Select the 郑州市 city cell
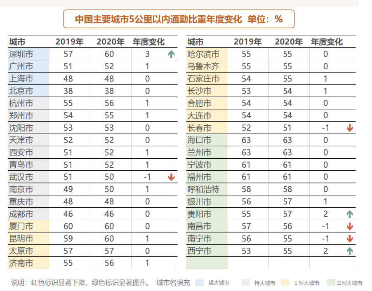 click(x=28, y=115)
